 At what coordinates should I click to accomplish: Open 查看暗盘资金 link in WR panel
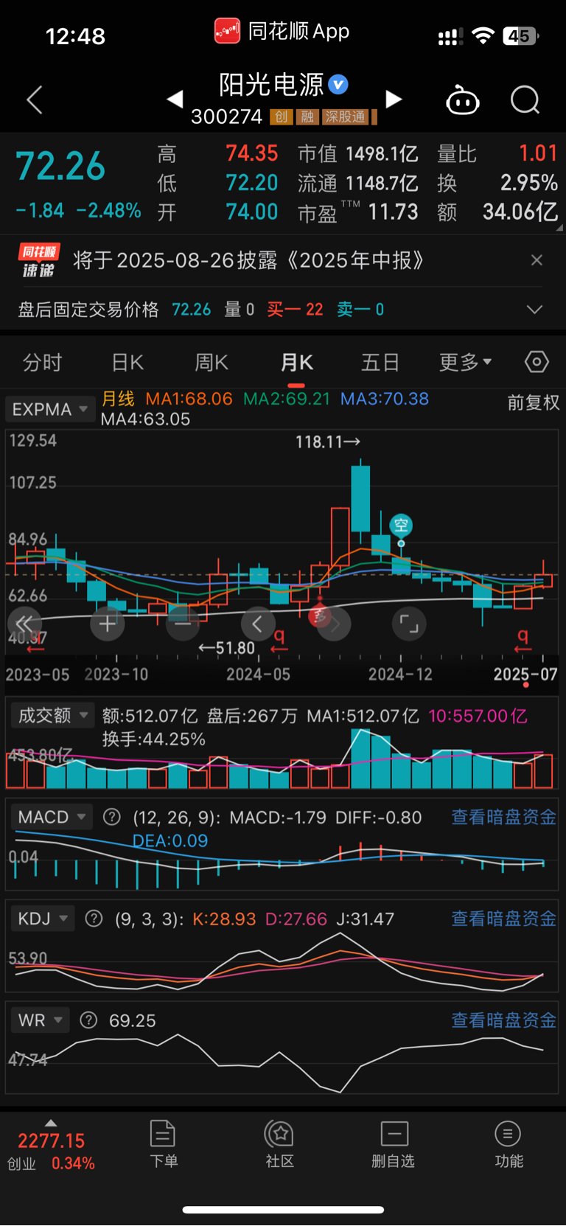(x=504, y=1020)
